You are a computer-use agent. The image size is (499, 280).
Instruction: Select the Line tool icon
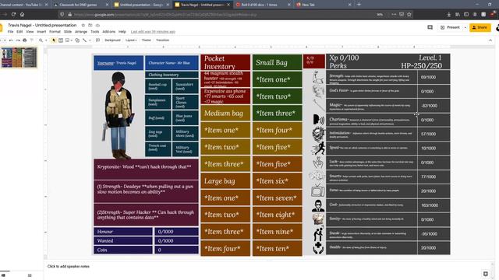pyautogui.click(x=84, y=40)
